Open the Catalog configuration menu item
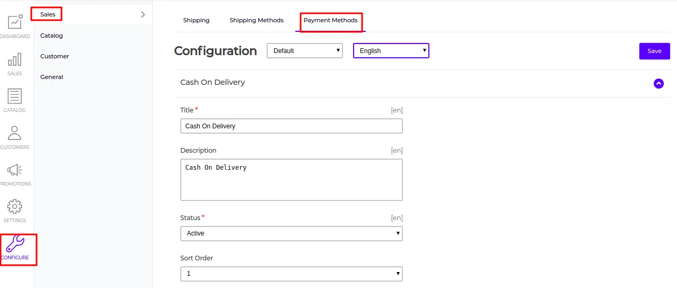Image resolution: width=677 pixels, height=288 pixels. pos(51,36)
